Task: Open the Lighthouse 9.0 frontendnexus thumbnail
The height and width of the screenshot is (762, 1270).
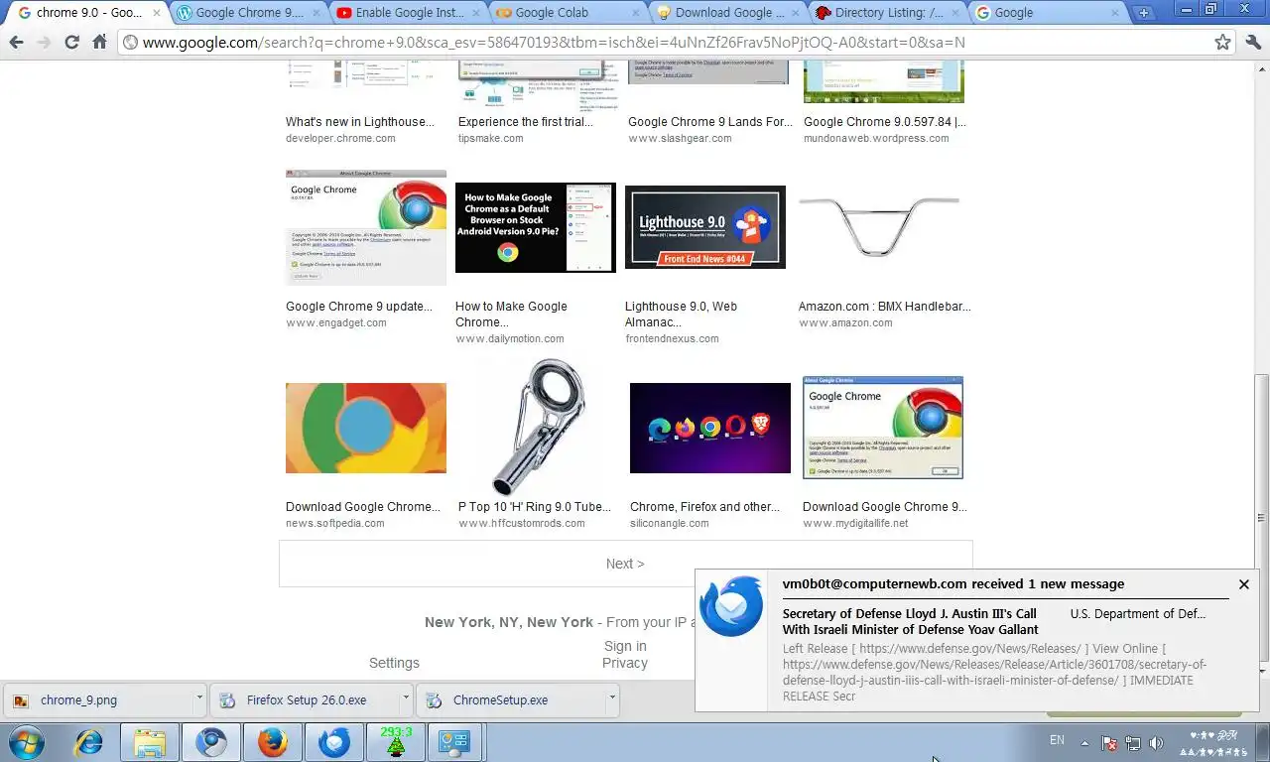Action: [x=705, y=227]
